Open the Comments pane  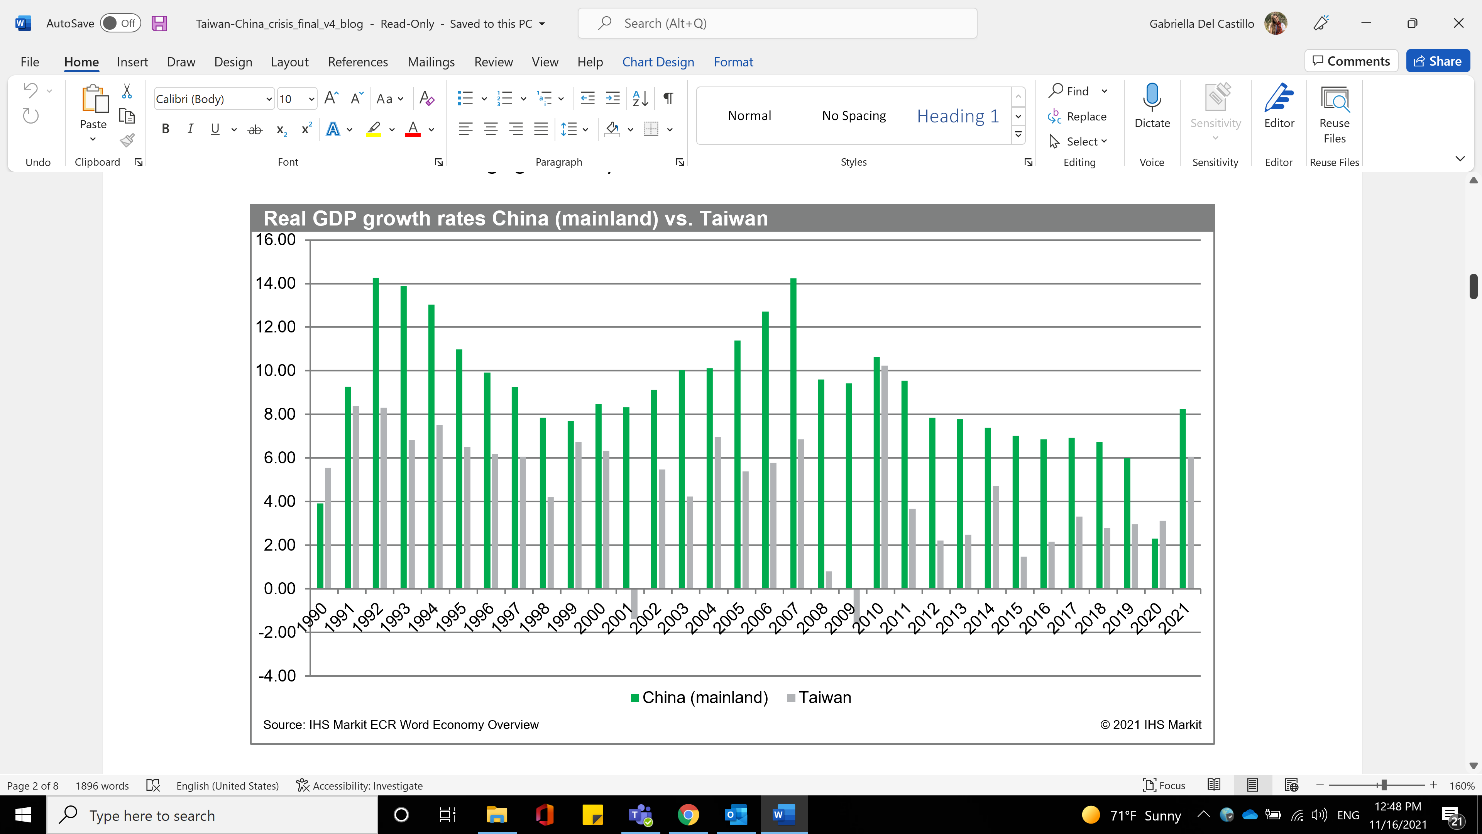[1351, 61]
